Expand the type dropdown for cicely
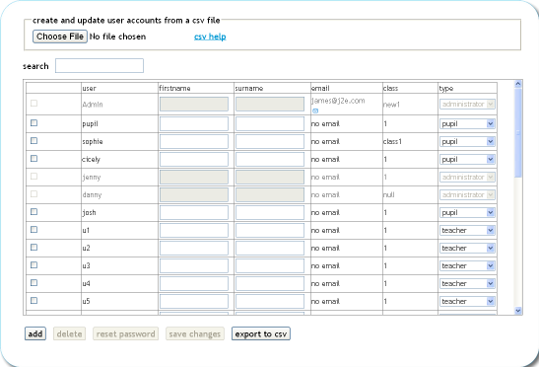Screen dimensions: 539x367 [467, 160]
